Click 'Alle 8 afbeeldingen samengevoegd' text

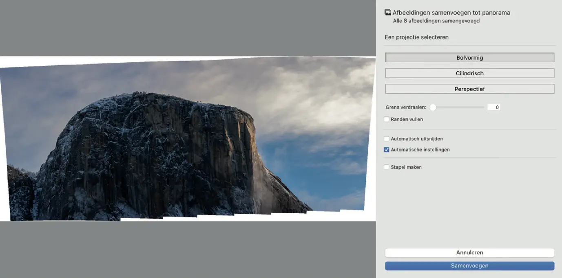pos(436,21)
